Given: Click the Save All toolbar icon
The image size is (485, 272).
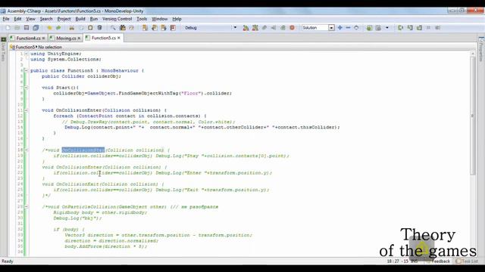Looking at the screenshot, I should (36, 28).
